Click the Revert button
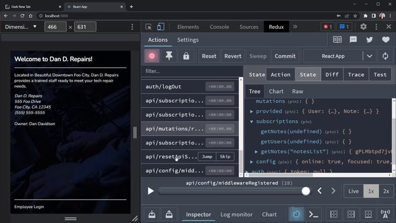 [x=233, y=56]
